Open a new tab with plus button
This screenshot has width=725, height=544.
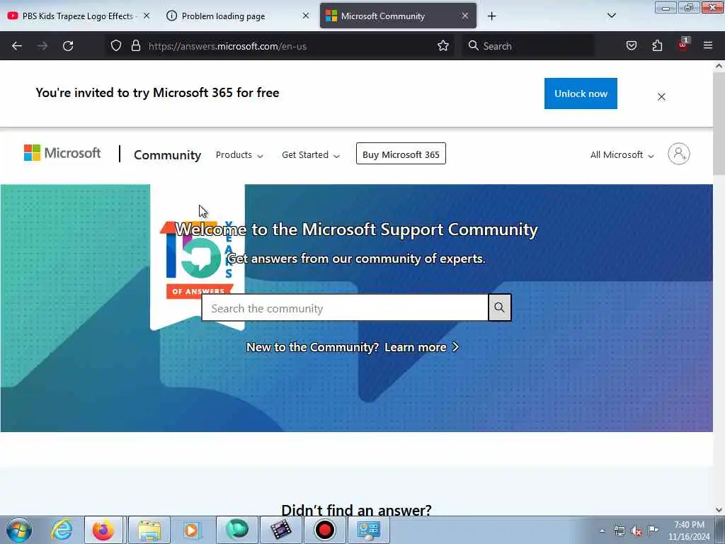(491, 16)
